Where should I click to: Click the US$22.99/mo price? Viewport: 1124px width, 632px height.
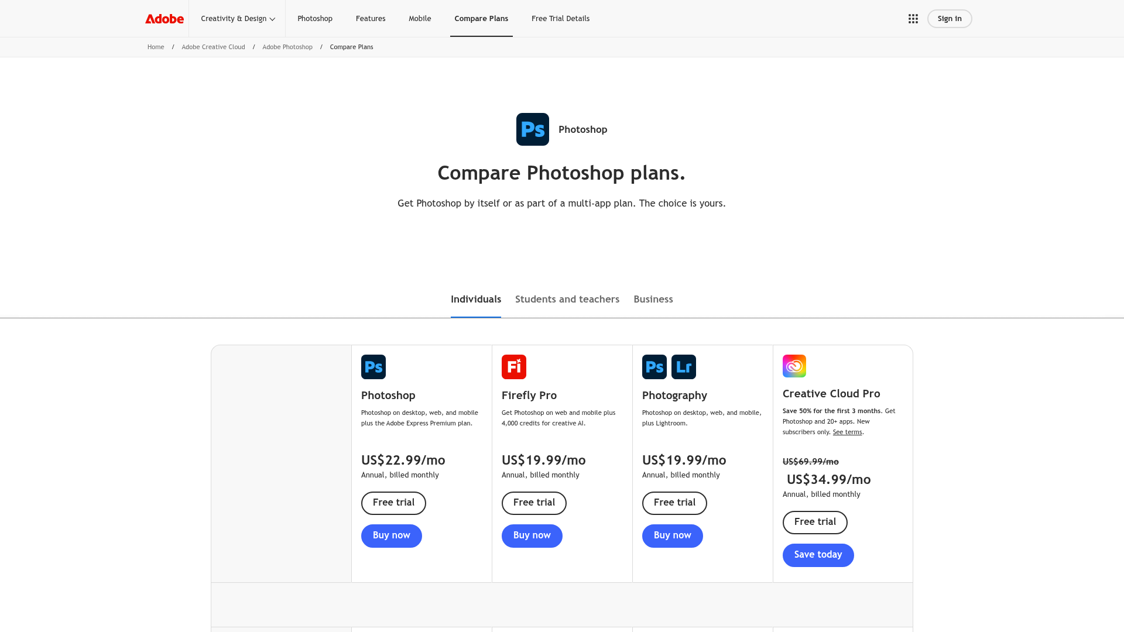click(x=403, y=461)
